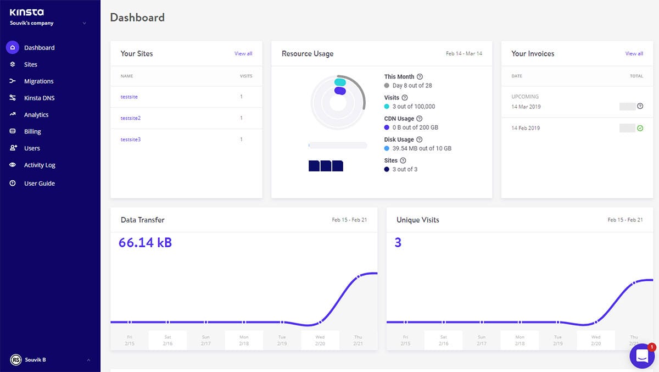The width and height of the screenshot is (659, 372).
Task: Click the Dashboard home icon in sidebar
Action: pos(13,48)
